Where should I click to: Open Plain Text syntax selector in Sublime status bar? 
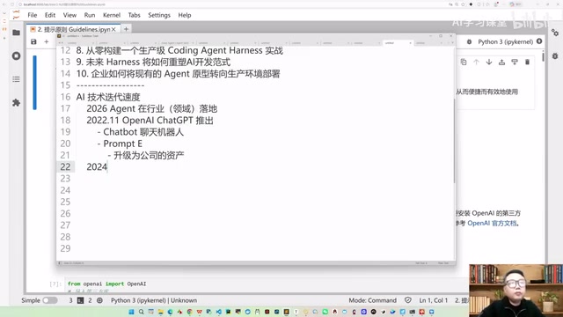(x=443, y=263)
